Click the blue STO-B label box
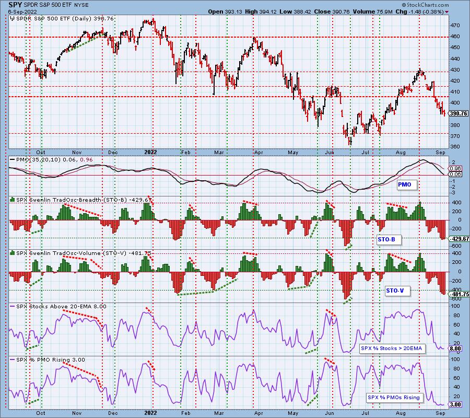The image size is (470, 418). 389,240
